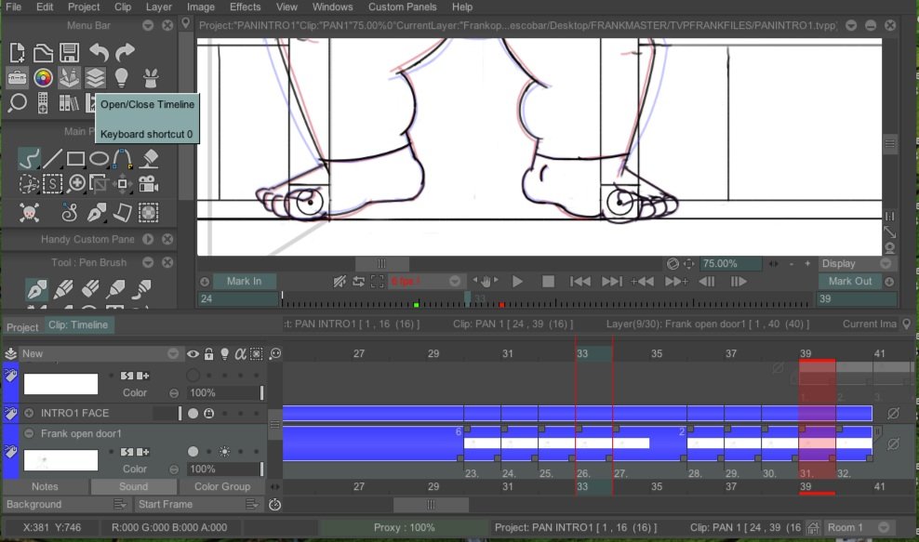Open the fps rate dropdown

[455, 282]
